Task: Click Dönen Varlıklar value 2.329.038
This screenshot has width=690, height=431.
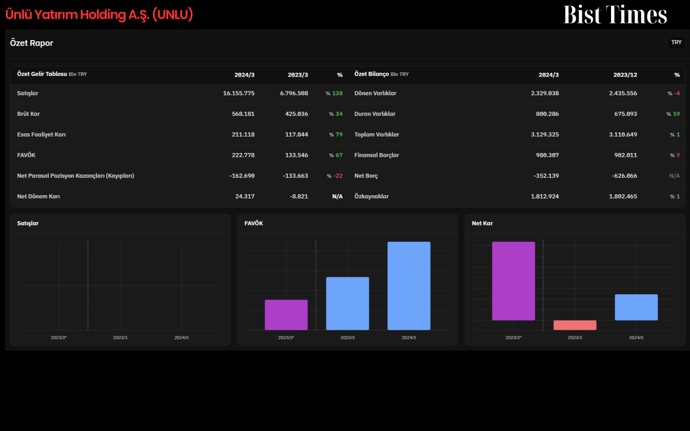Action: pos(545,93)
